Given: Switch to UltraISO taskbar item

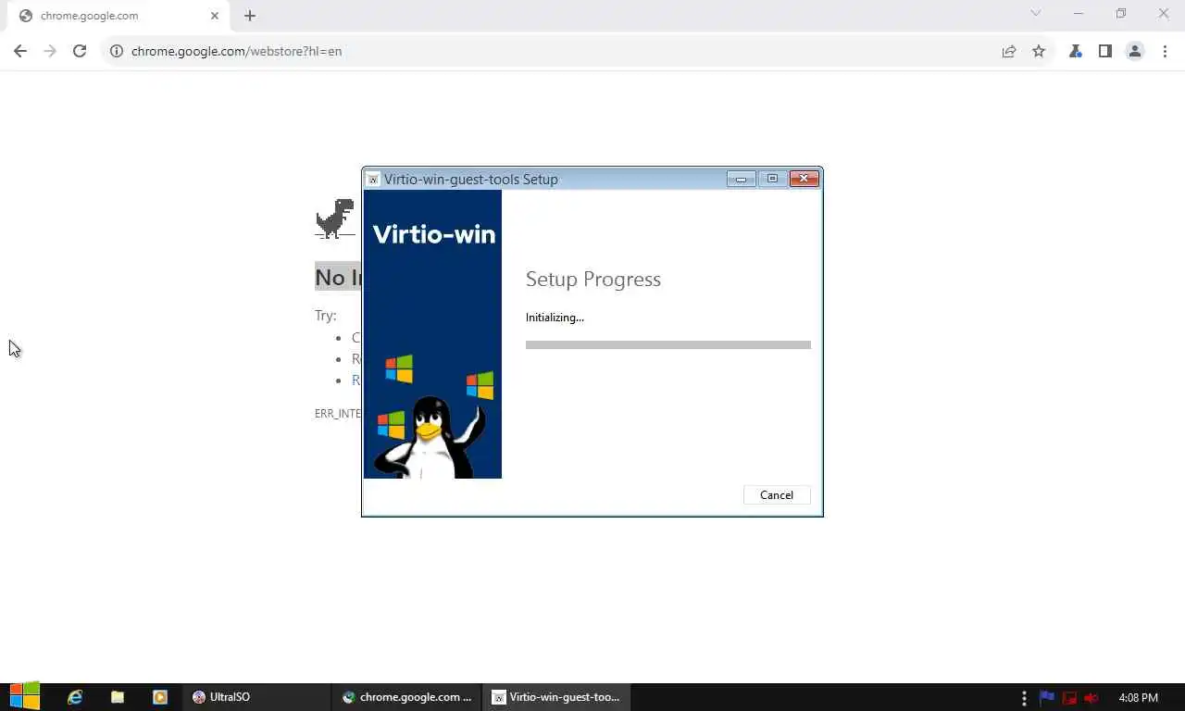Looking at the screenshot, I should click(x=257, y=697).
